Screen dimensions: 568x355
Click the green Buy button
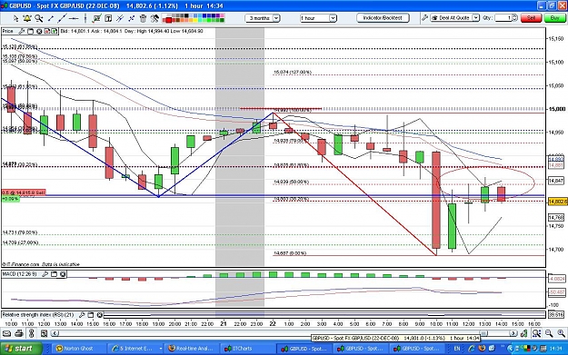[x=554, y=18]
